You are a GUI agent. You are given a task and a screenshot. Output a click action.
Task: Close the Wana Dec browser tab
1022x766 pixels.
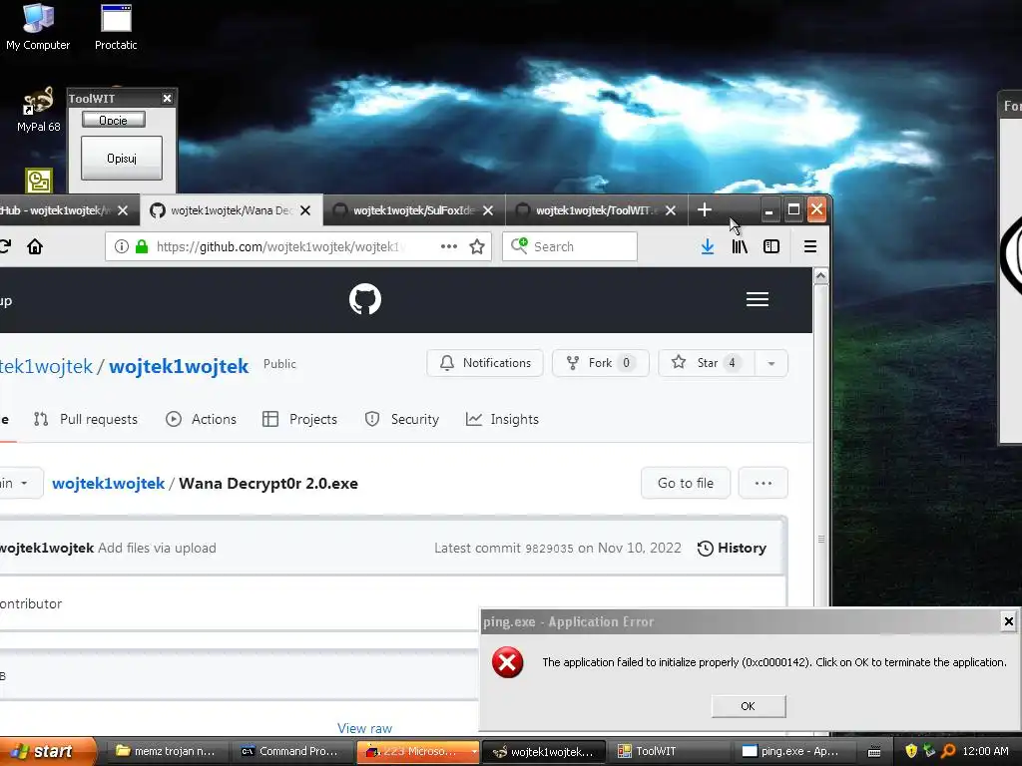[305, 210]
